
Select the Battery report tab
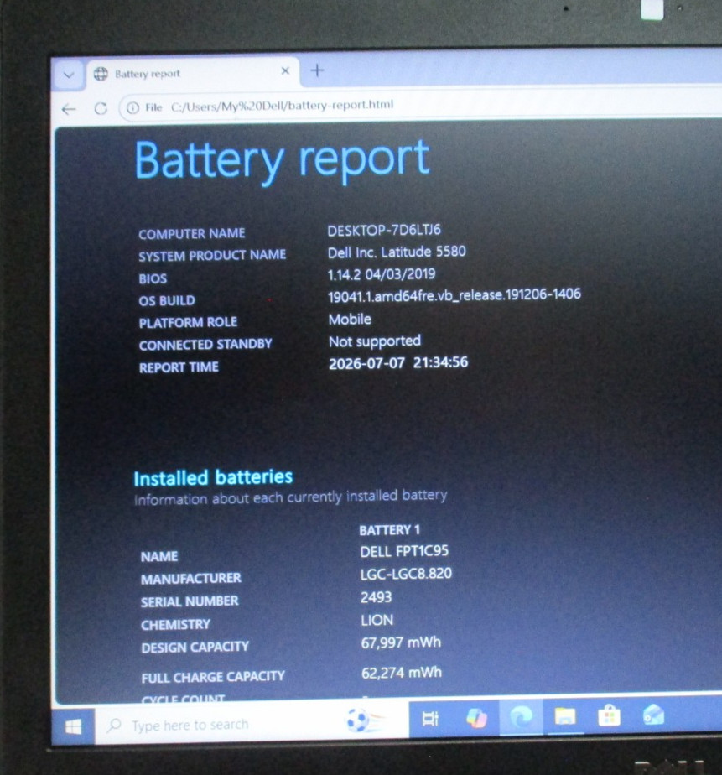[192, 74]
